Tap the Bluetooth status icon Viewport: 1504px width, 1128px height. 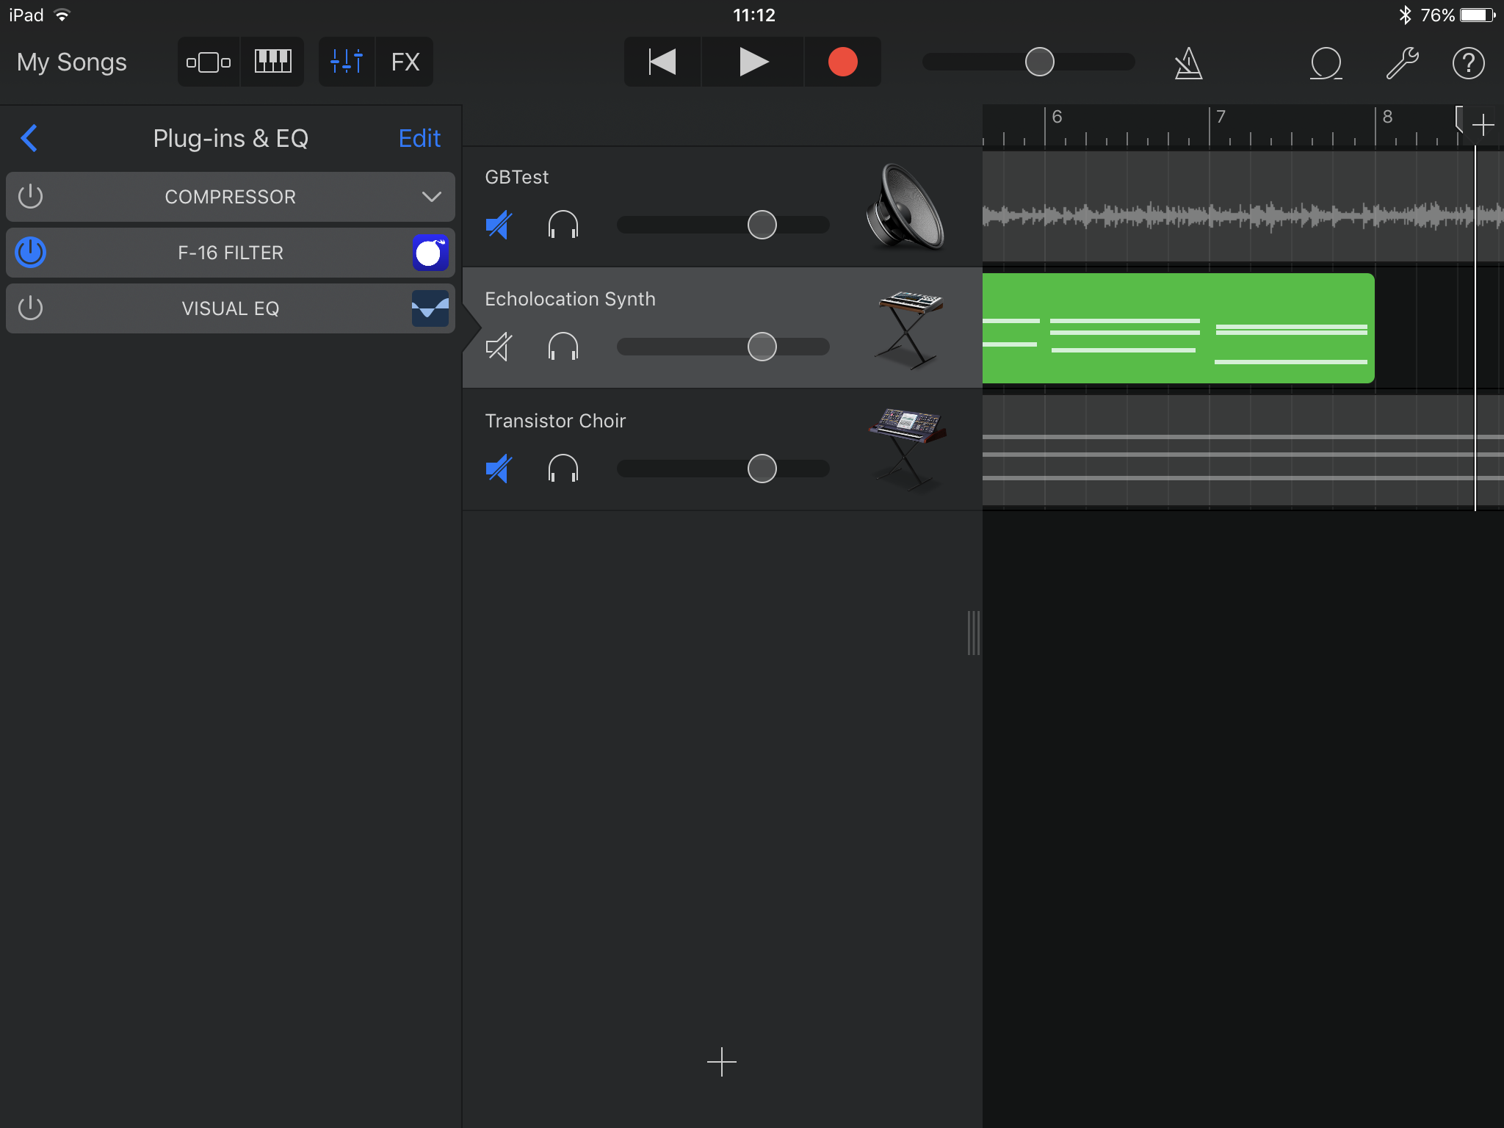1405,15
